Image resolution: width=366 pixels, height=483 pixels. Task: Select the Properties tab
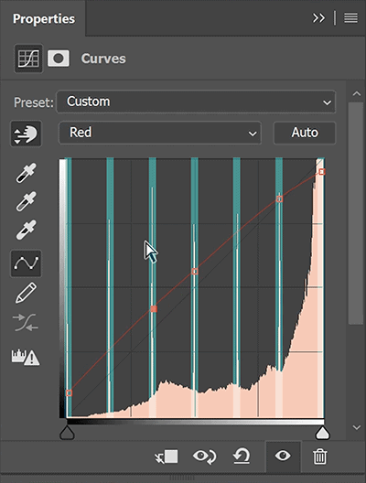43,18
